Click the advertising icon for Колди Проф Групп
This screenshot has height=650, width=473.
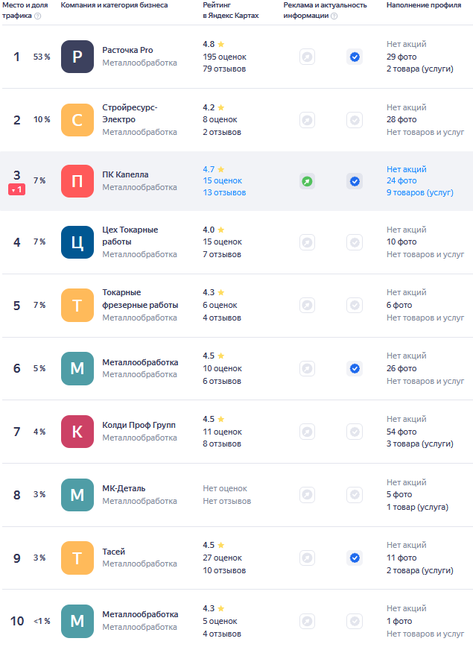point(308,432)
